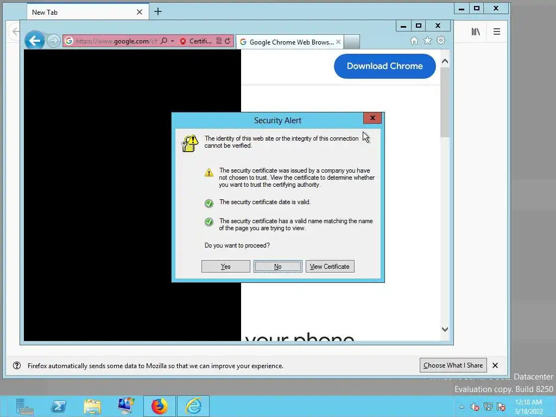Viewport: 556px width, 417px height.
Task: Open the Firefox Library icon
Action: 476,31
